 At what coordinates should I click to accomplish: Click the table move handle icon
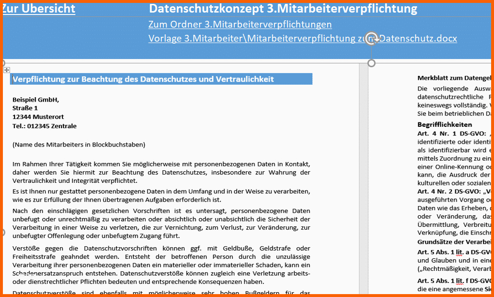[7, 70]
